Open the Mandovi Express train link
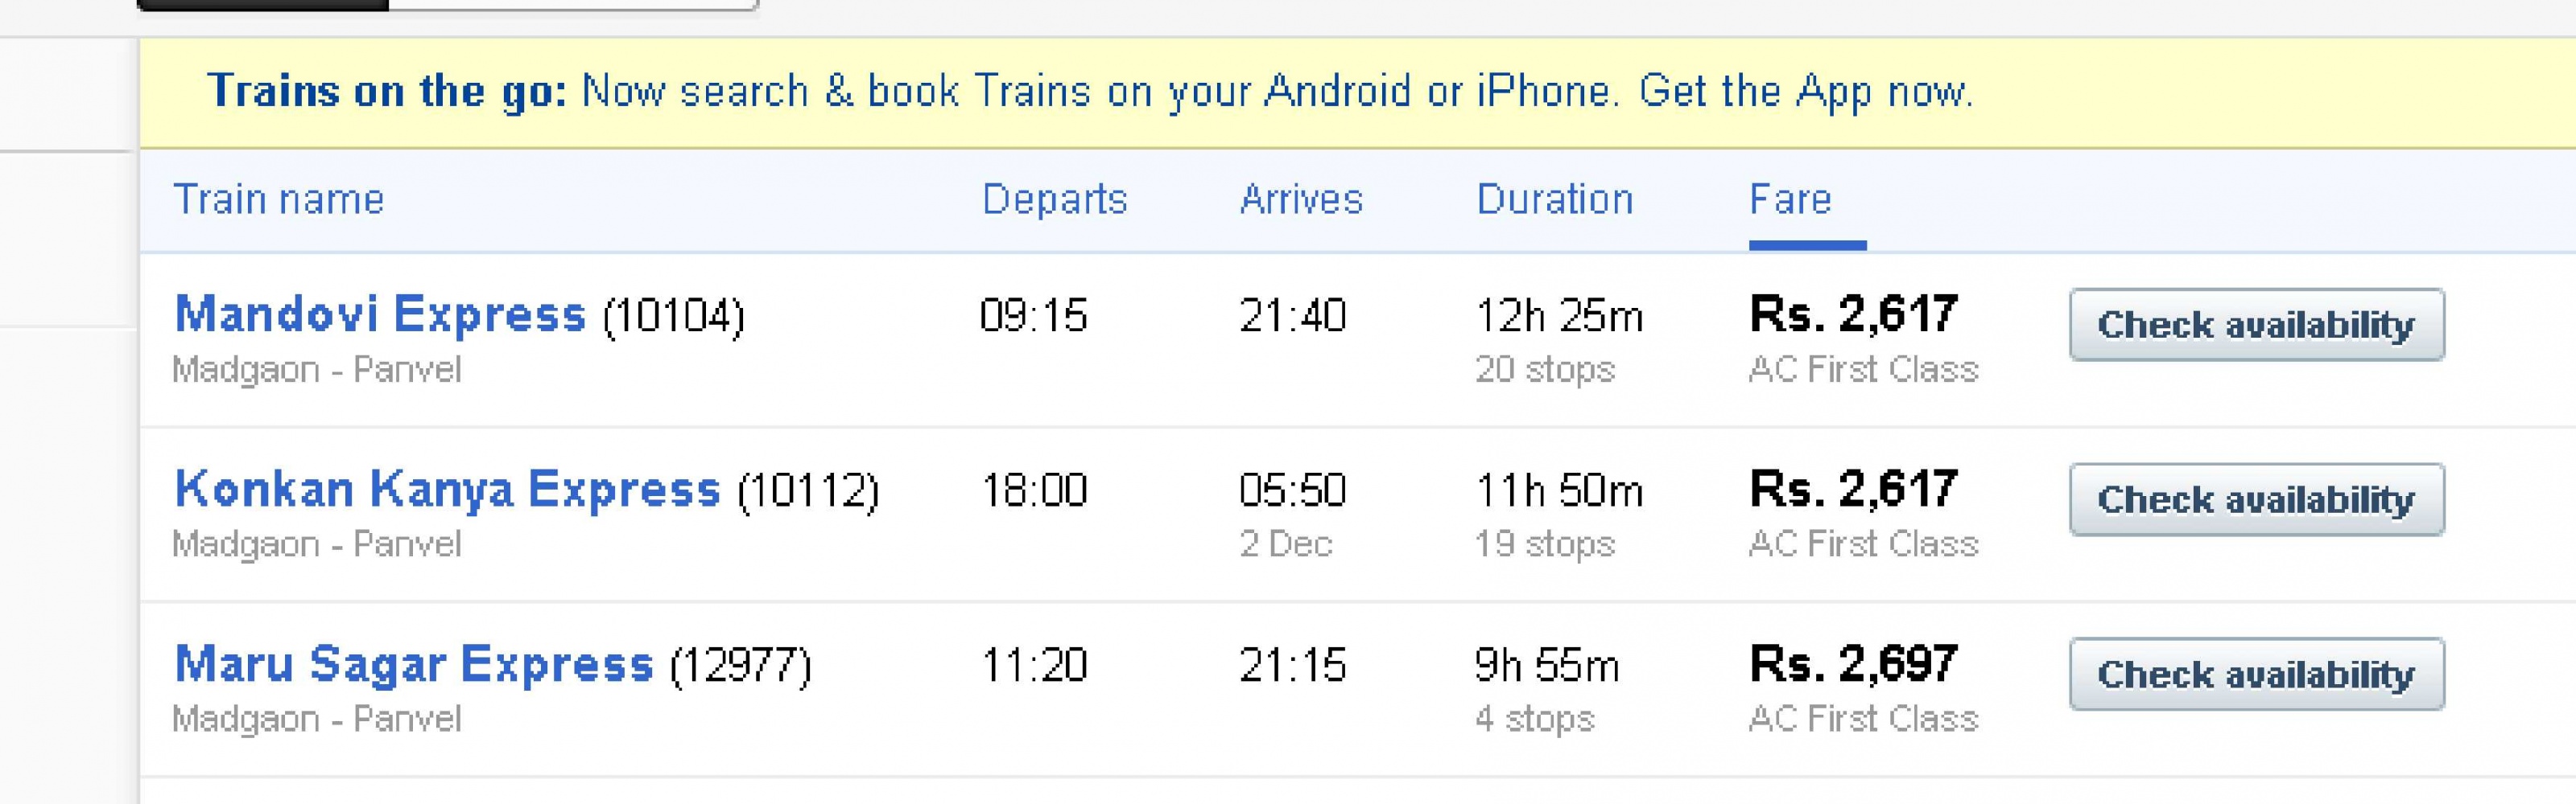 coord(380,314)
